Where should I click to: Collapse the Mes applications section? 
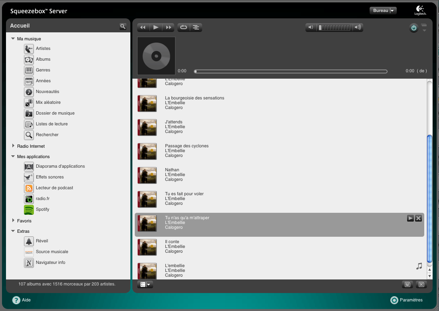tap(13, 156)
